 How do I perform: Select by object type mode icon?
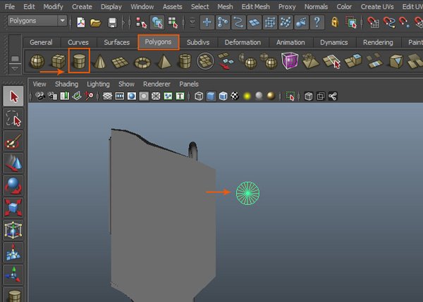coord(157,23)
